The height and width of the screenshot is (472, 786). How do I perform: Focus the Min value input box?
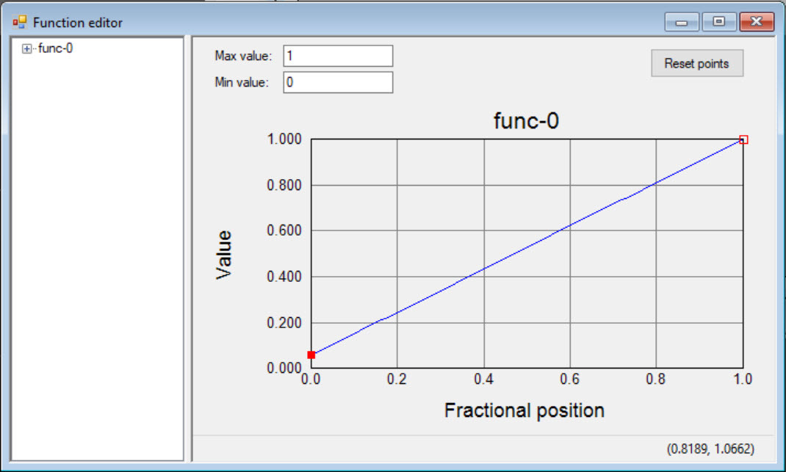pos(338,82)
